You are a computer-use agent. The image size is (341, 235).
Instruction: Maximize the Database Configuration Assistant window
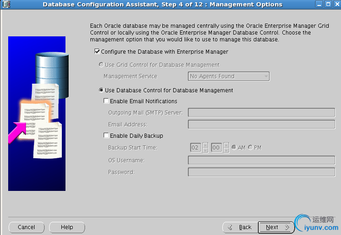pyautogui.click(x=328, y=4)
